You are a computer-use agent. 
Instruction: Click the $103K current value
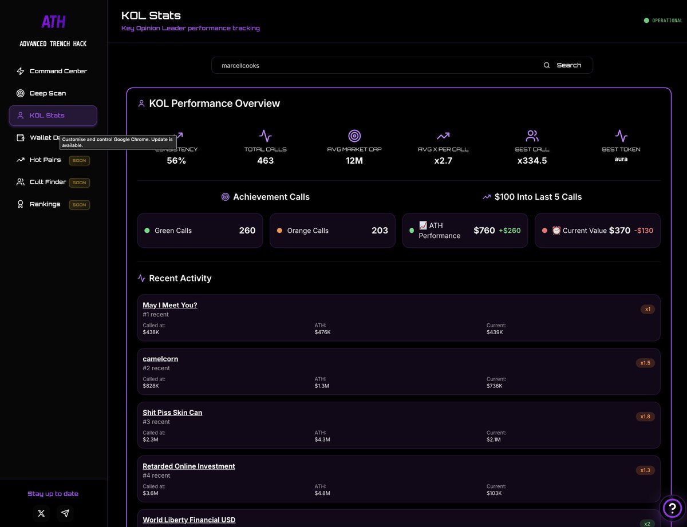tap(495, 493)
